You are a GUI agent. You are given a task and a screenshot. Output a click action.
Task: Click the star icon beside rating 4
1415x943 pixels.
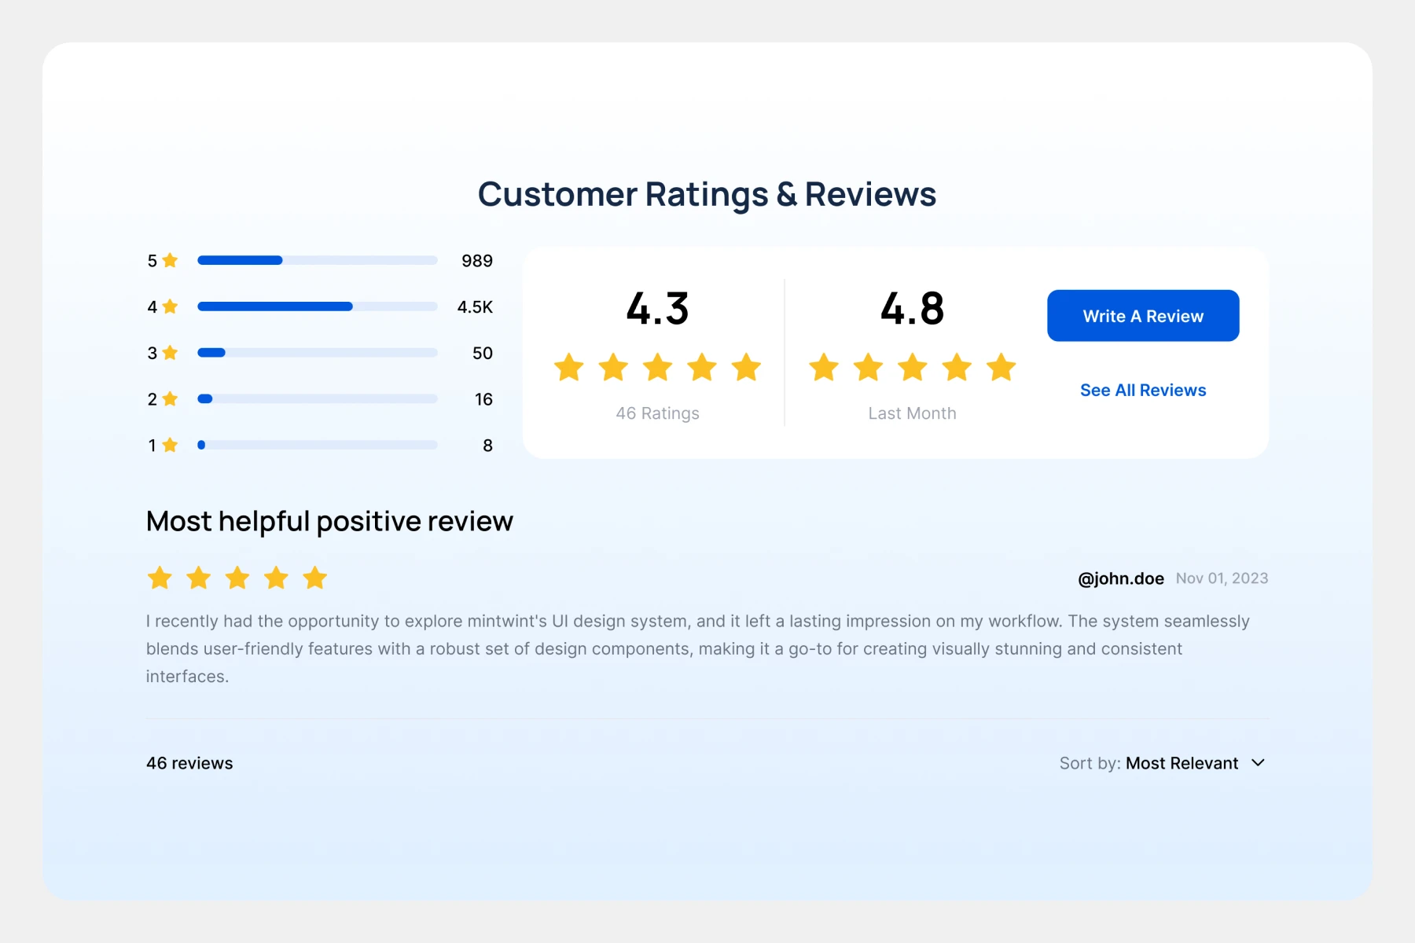tap(170, 306)
